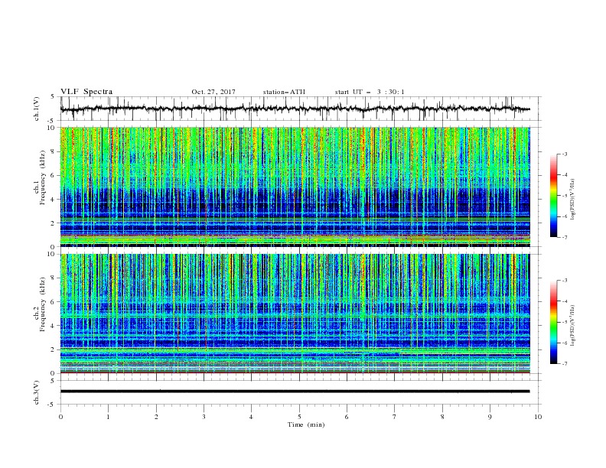The width and height of the screenshot is (606, 468).
Task: Click the "9" tick on the time axis
Action: point(490,417)
